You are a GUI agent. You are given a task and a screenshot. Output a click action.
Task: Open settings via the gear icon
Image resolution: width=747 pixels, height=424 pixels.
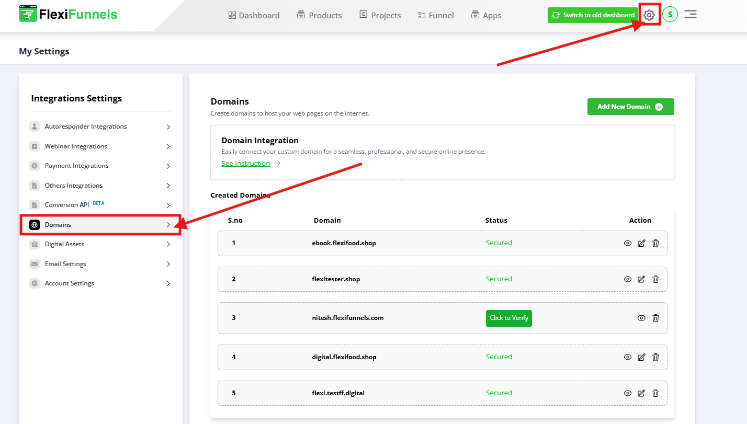tap(649, 15)
